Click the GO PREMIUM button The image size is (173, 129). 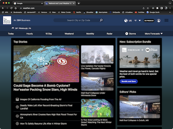click(x=149, y=21)
